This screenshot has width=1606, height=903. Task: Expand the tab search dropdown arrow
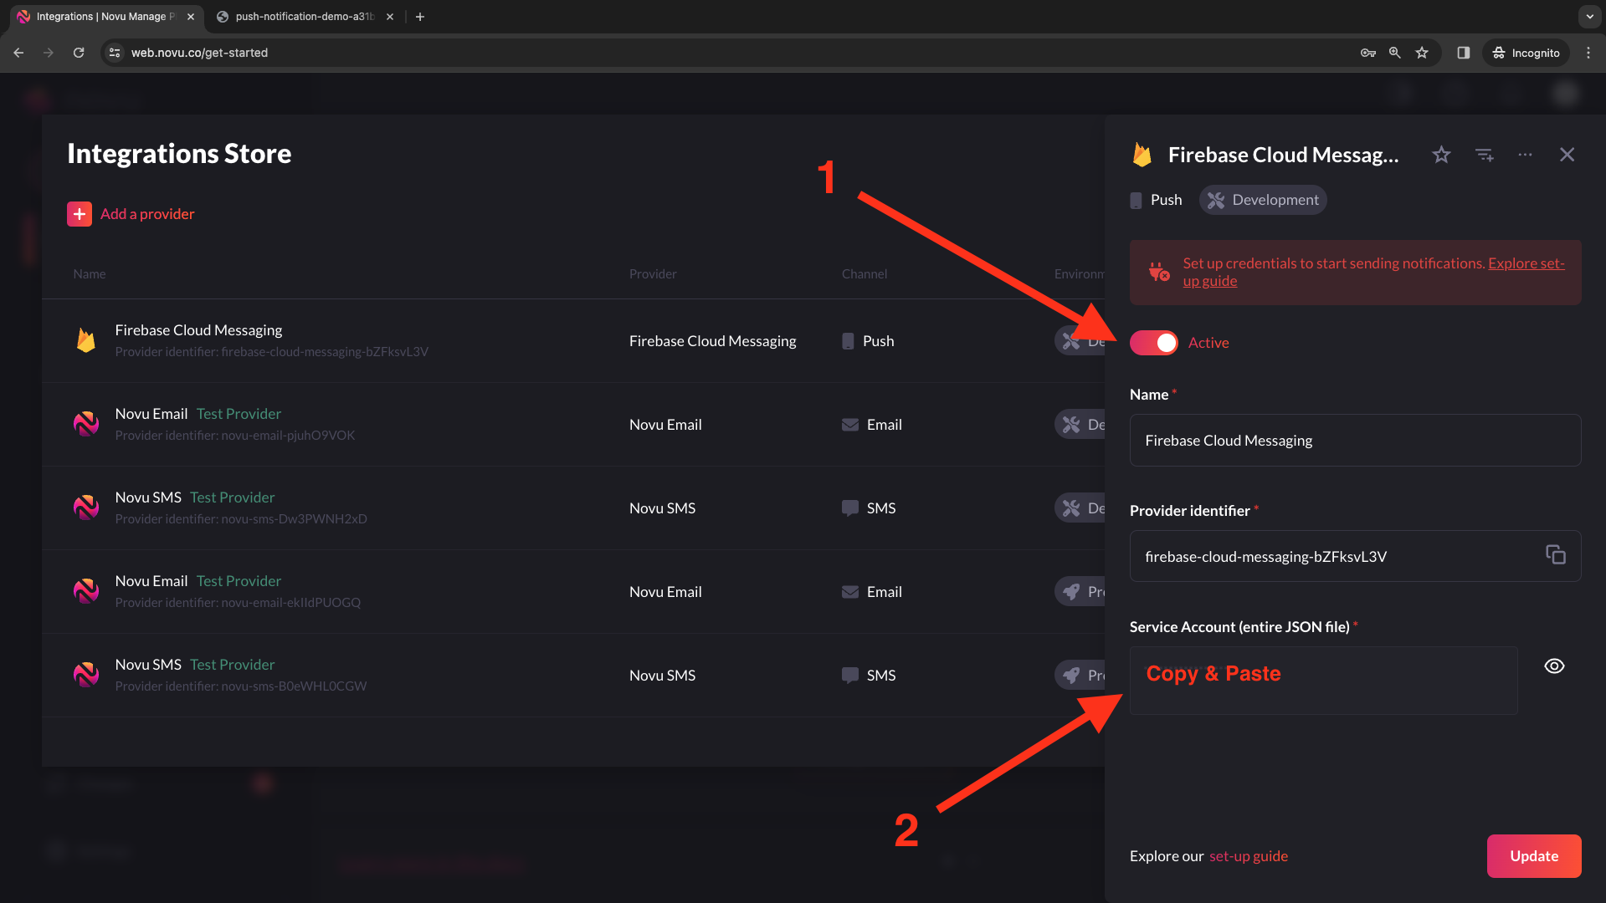pos(1589,17)
